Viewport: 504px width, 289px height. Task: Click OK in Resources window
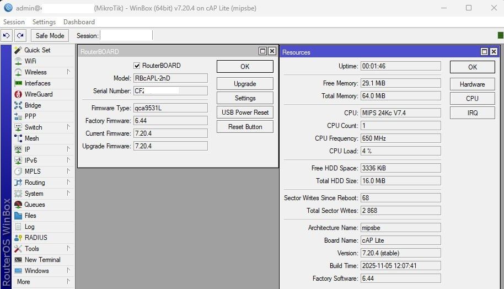(x=472, y=67)
